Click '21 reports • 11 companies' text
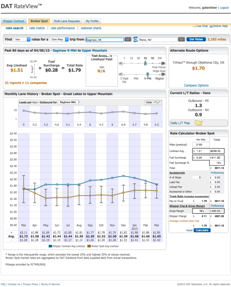 click(x=26, y=83)
